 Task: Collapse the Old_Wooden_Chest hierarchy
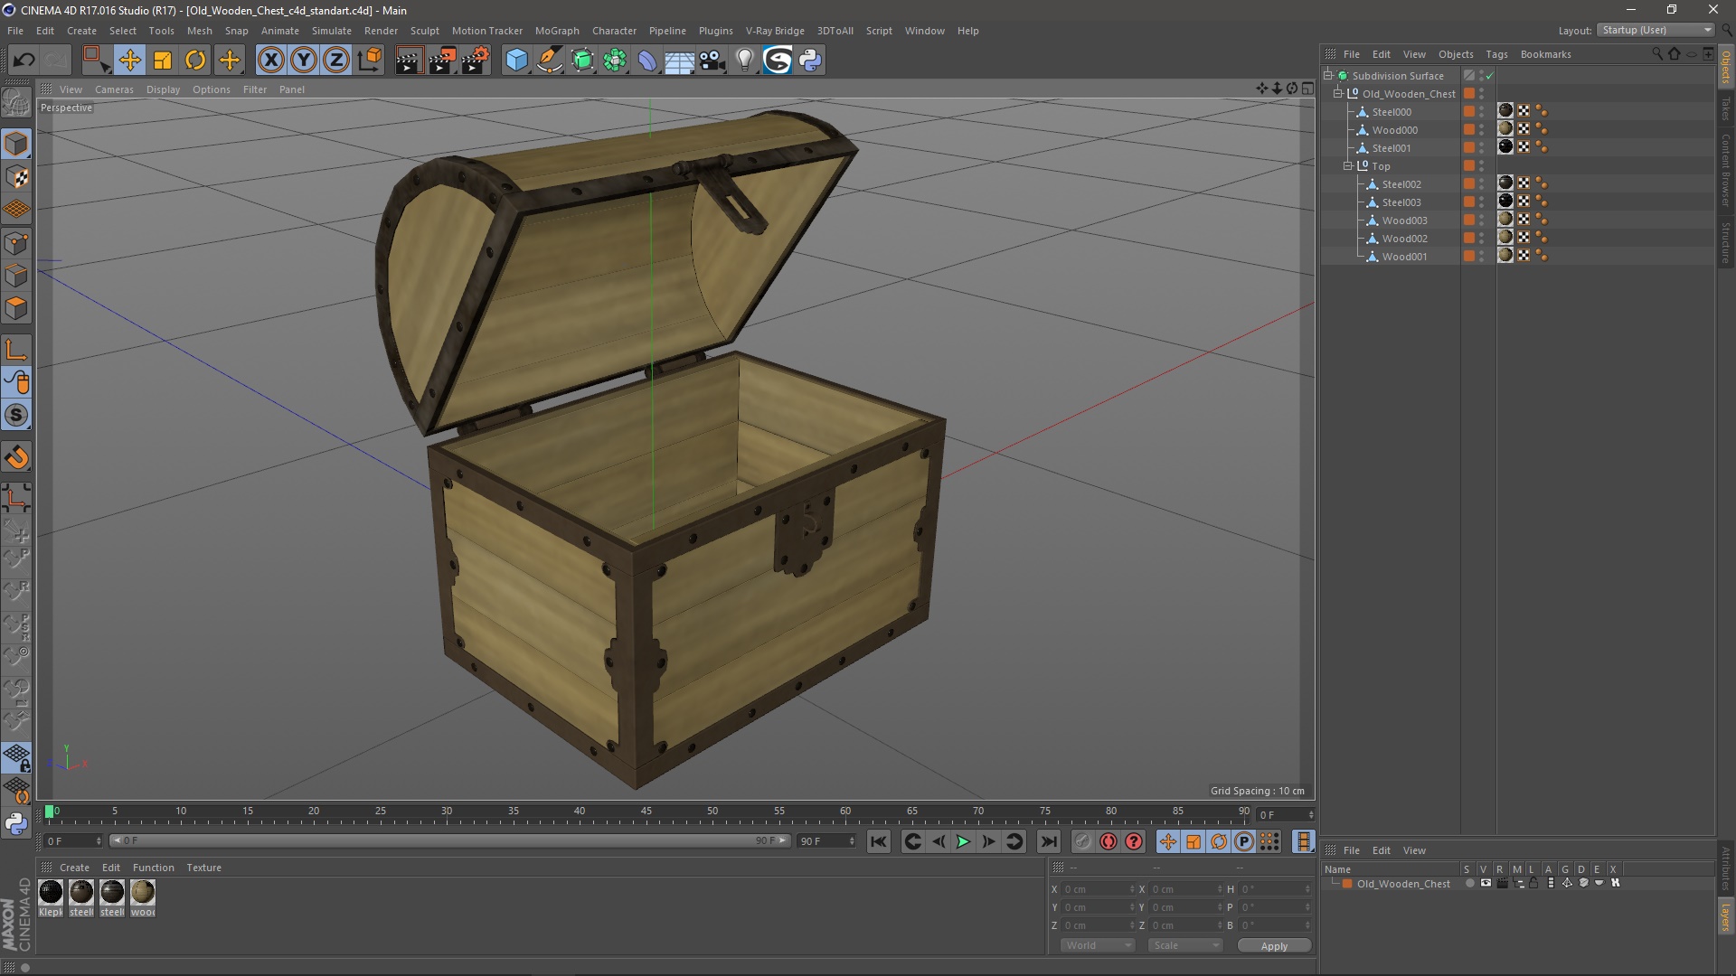coord(1338,94)
